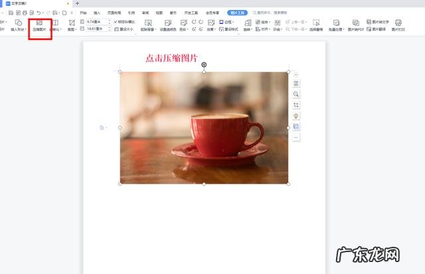Click the print icon in quick access toolbar
This screenshot has height=274, width=425.
[25, 13]
